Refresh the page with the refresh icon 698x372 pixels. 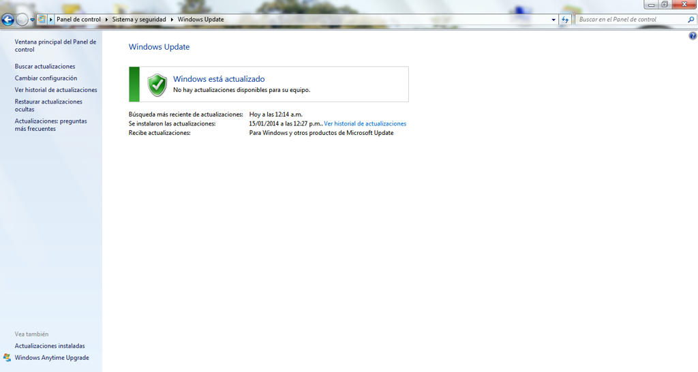(565, 20)
